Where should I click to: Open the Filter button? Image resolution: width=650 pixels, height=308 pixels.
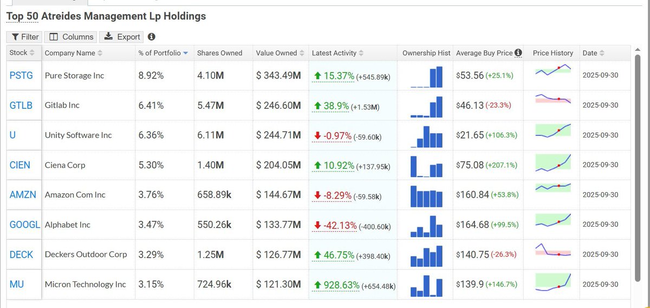point(25,37)
